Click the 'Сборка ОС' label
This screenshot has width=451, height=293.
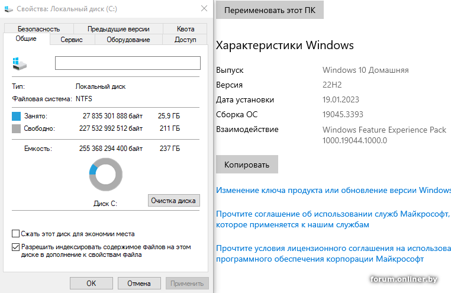(237, 114)
